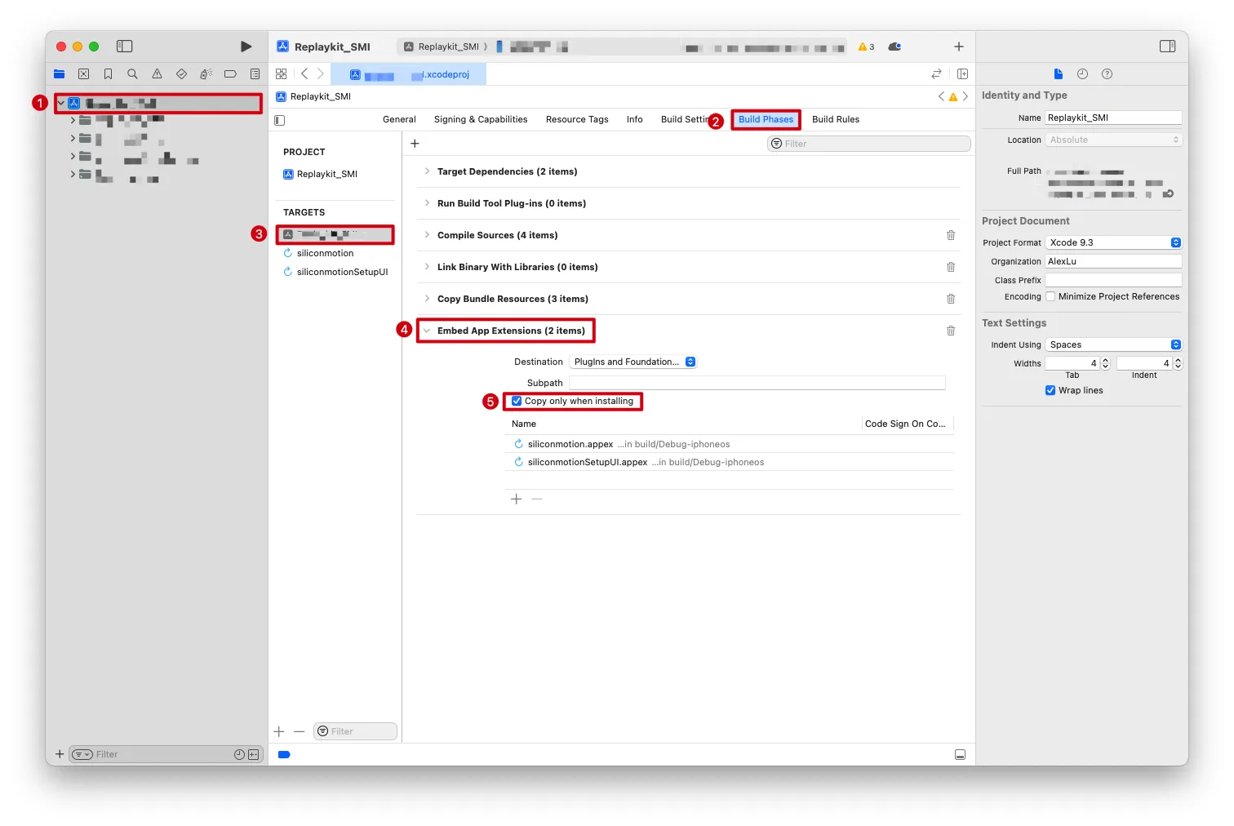This screenshot has width=1234, height=826.
Task: Show the History inspector
Action: coord(1082,74)
